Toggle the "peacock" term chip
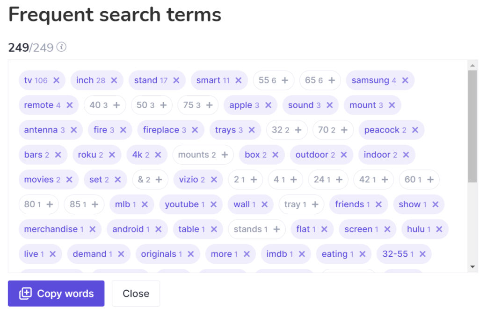 click(392, 130)
